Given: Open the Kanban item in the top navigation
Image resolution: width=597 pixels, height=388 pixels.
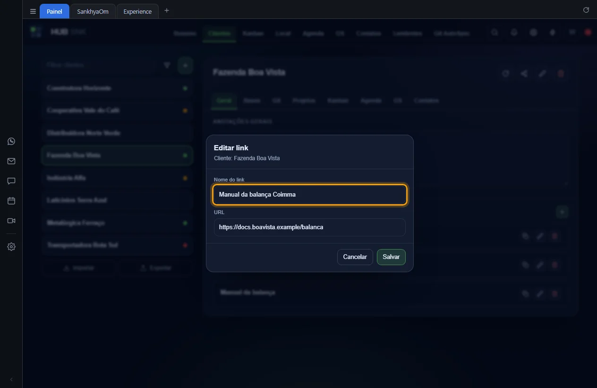Looking at the screenshot, I should click(253, 34).
